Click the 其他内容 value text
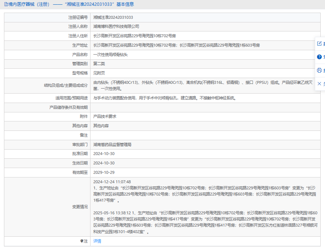The width and height of the screenshot is (325, 249). (101, 126)
